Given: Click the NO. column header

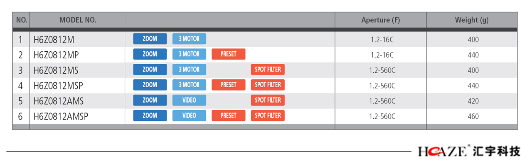Looking at the screenshot, I should point(22,20).
